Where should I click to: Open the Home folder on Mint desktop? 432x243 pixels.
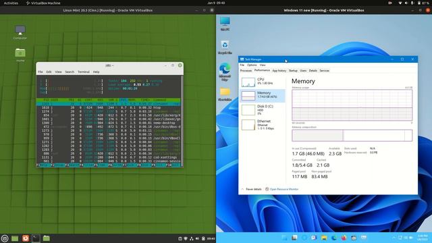20,55
